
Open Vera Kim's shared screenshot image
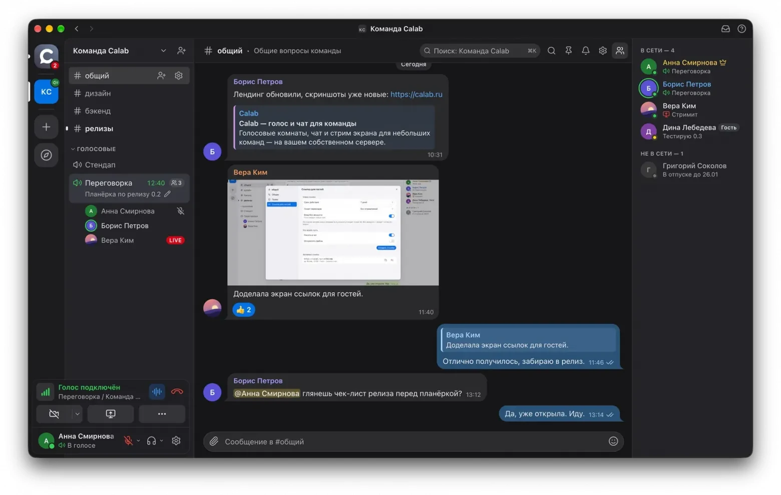click(x=333, y=232)
